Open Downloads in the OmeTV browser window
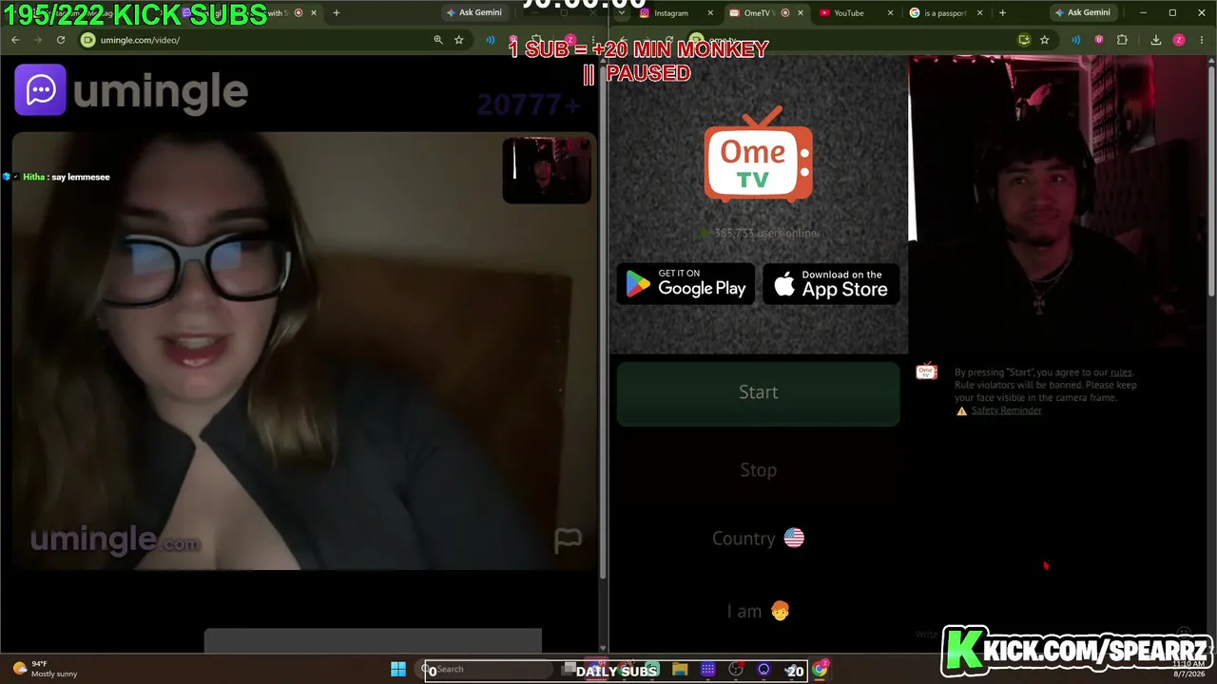 [1156, 40]
